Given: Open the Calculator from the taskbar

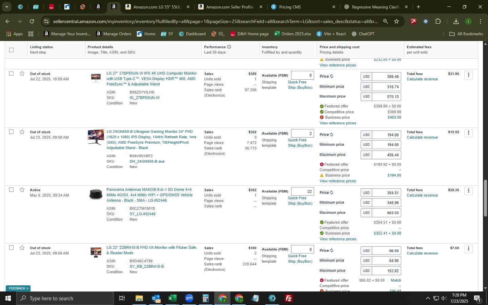Looking at the screenshot, I should pos(205,298).
